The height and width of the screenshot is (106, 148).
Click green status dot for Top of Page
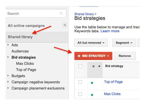click(92, 83)
